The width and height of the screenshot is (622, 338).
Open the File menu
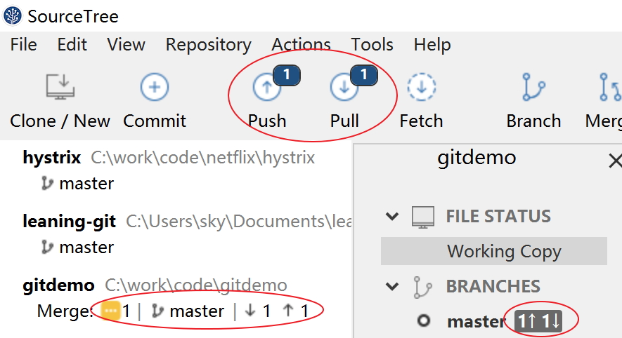(x=24, y=45)
